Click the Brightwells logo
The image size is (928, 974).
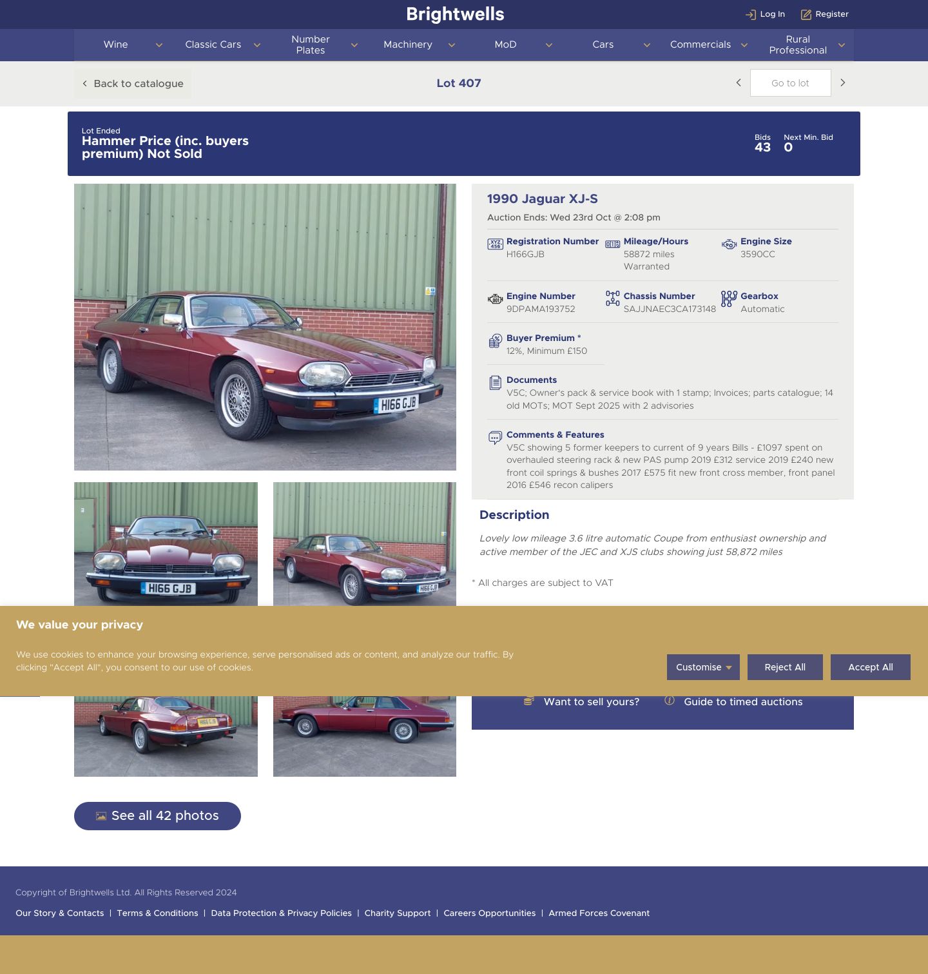[x=456, y=14]
